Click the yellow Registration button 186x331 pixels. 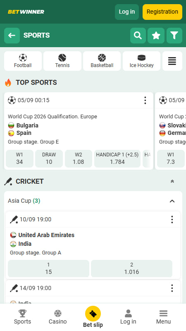(162, 12)
